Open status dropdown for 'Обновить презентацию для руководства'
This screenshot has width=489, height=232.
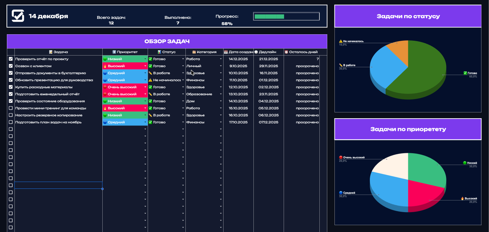point(183,80)
